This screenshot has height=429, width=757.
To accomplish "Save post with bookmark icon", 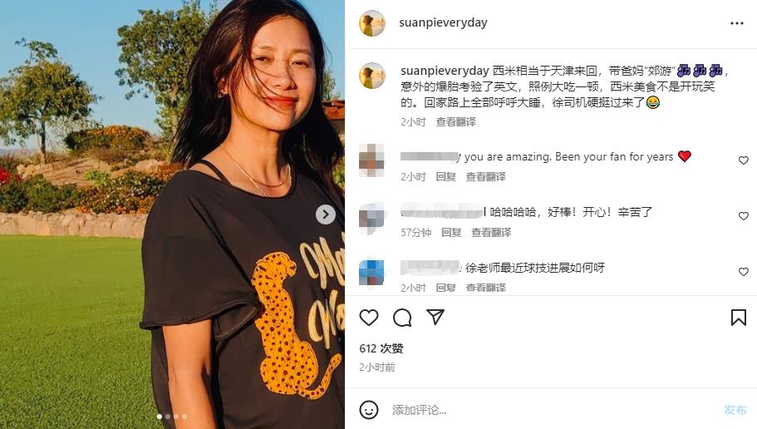I will 738,318.
